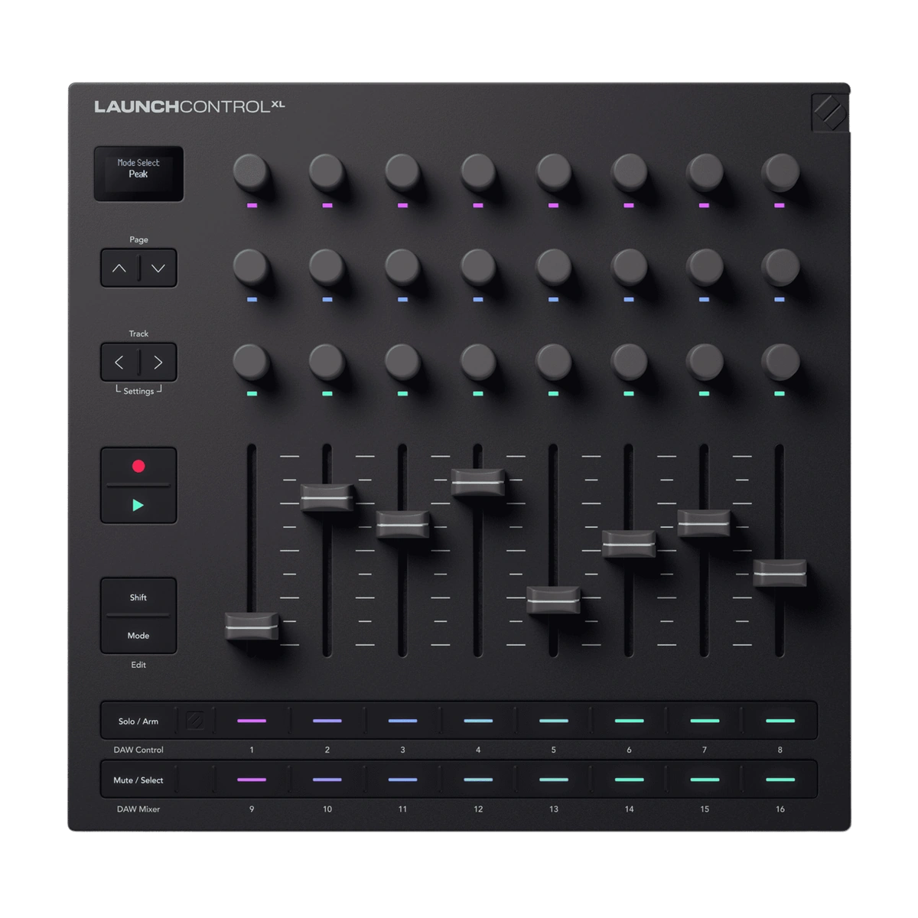Touch the blue-lit middle-row knob in column 1
This screenshot has height=918, width=918.
point(251,266)
